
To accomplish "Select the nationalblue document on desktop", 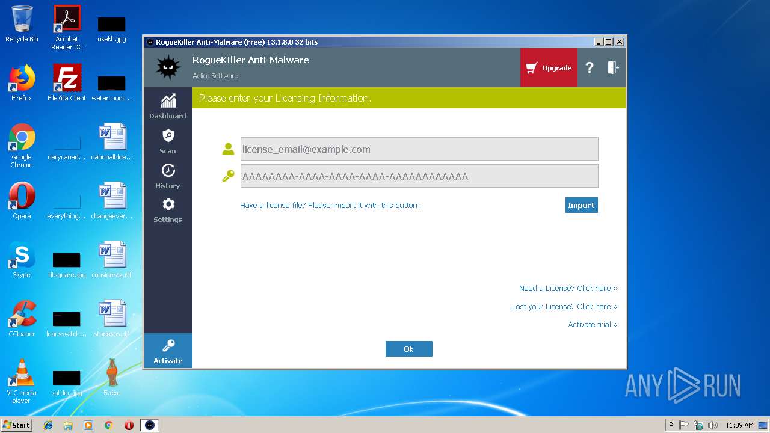I will [112, 141].
